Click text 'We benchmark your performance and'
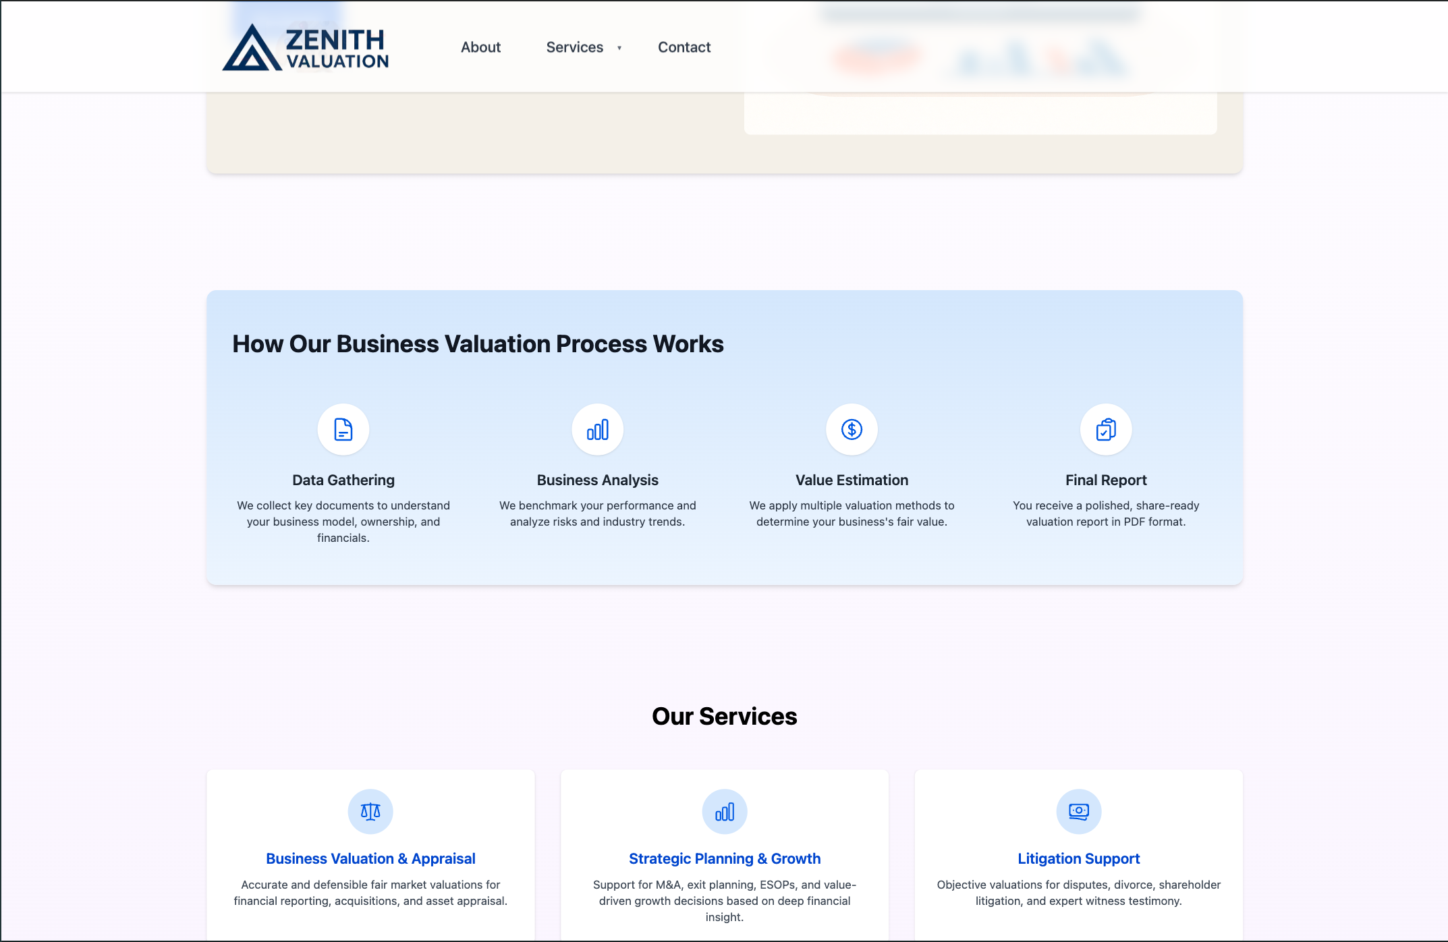 point(598,505)
